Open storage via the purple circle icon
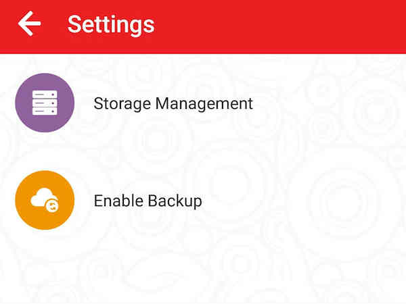 [x=45, y=103]
